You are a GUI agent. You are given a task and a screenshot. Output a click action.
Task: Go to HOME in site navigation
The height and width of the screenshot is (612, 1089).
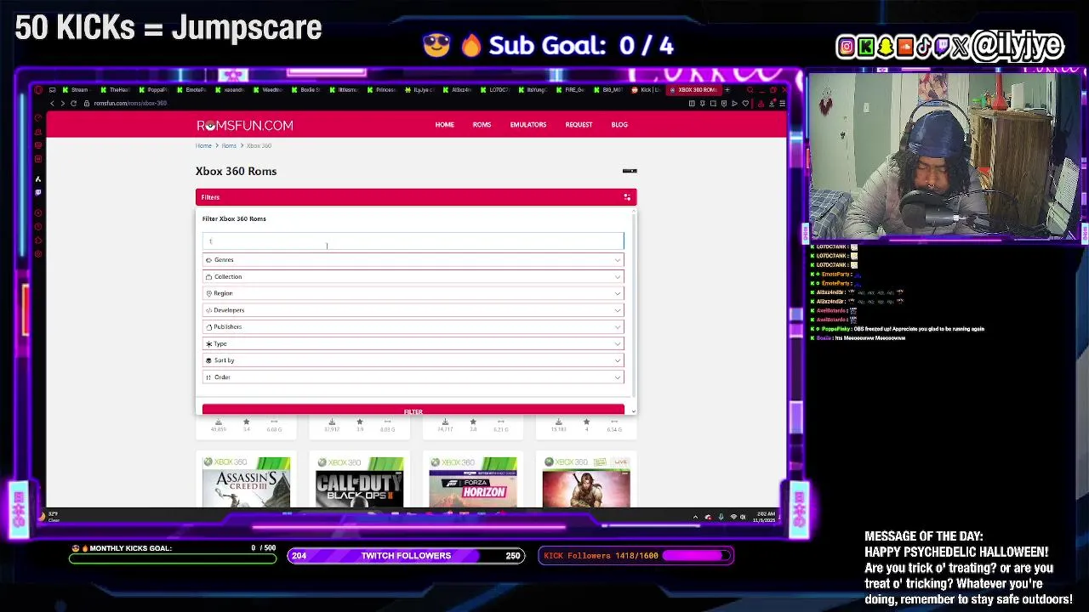445,125
